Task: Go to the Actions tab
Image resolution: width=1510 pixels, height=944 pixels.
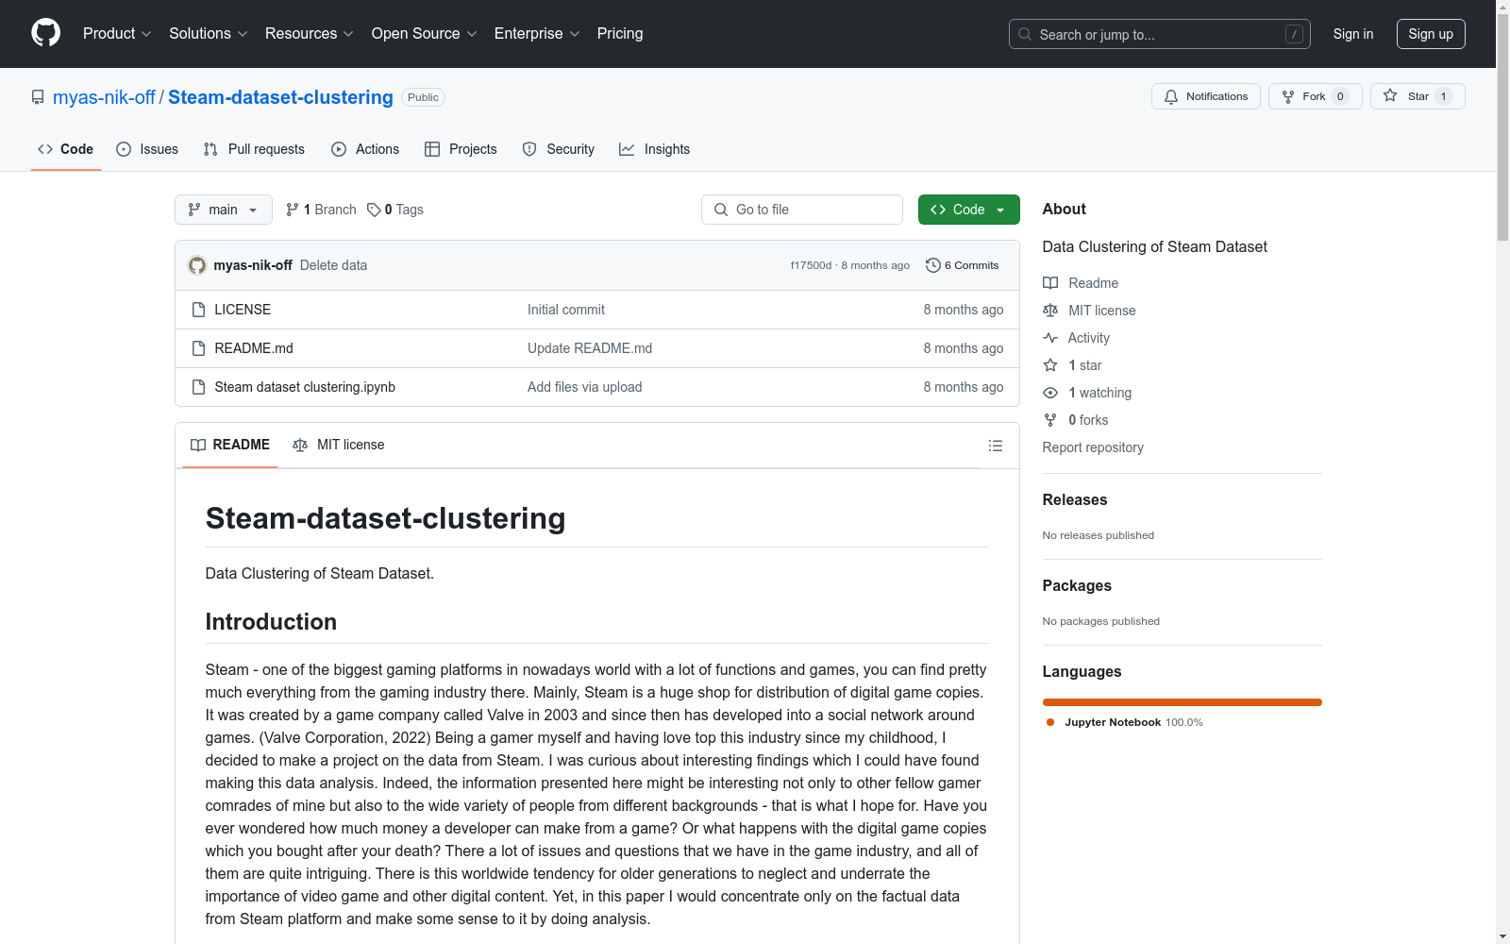Action: point(365,149)
